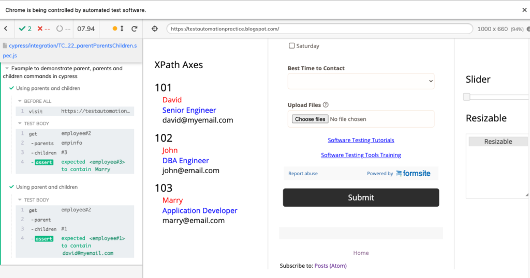Click the second test's 'get employee#2' command
The image size is (530, 278).
(x=75, y=210)
